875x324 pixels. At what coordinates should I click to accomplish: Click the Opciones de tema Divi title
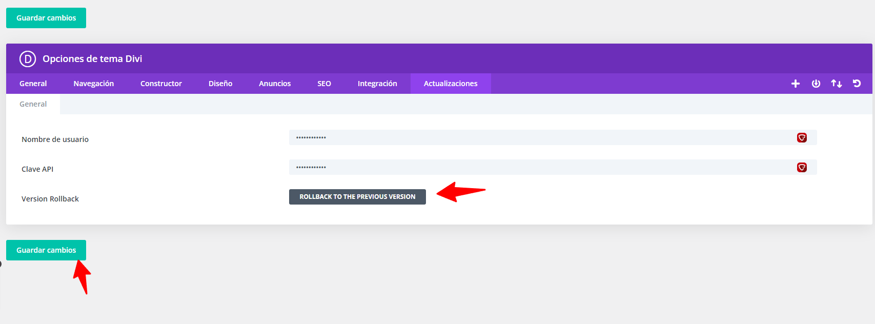point(92,59)
